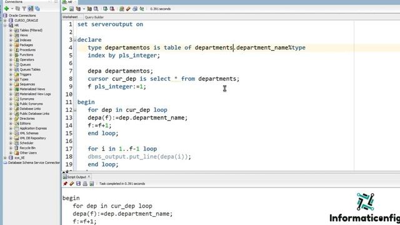Select the Database Links tree item
Screen dimensions: 400x225
pos(30,109)
